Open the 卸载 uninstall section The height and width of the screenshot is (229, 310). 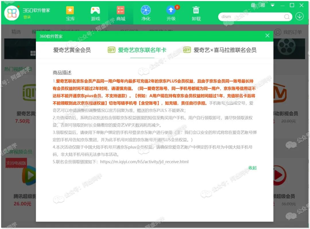tap(196, 13)
